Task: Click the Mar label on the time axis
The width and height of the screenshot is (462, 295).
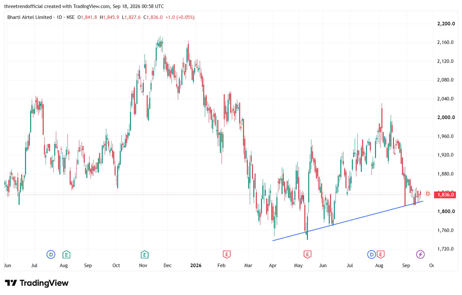Action: pos(248,265)
